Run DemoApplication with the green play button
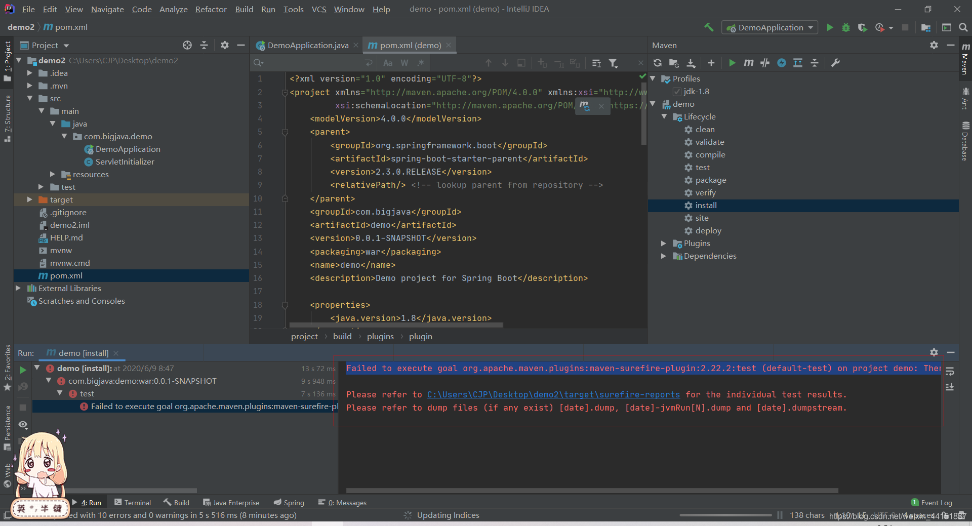The height and width of the screenshot is (526, 972). pos(830,27)
